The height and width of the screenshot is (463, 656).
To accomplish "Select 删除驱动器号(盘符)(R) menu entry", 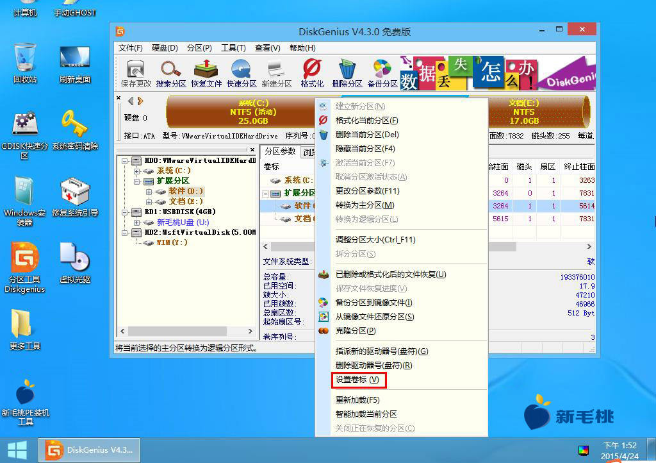I will [x=402, y=366].
